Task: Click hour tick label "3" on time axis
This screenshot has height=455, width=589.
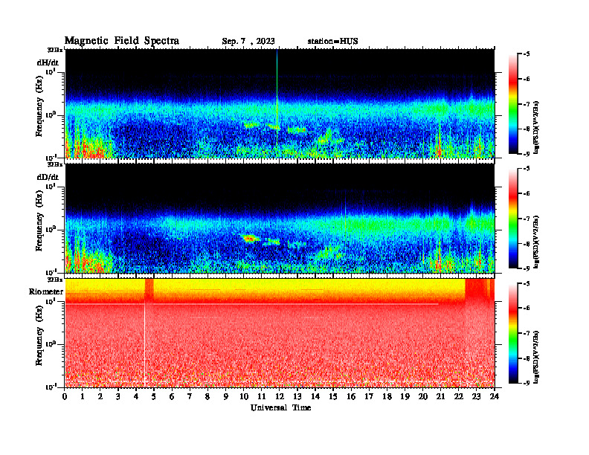Action: [118, 396]
